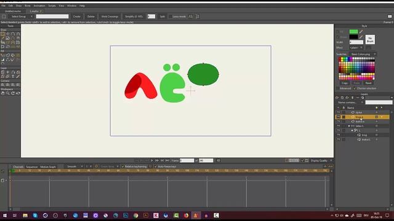Open the Select Group dropdown
Screen dimensions: 394x221
[20, 17]
